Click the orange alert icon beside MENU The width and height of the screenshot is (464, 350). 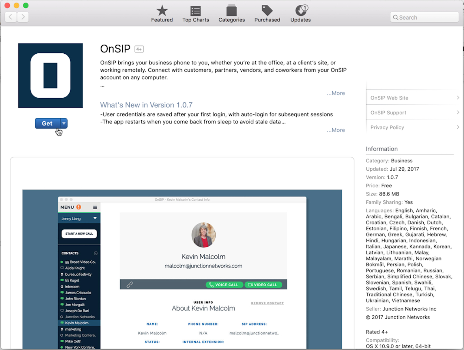(x=79, y=207)
